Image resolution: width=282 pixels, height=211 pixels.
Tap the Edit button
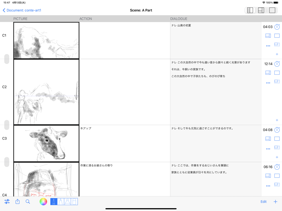pyautogui.click(x=263, y=202)
